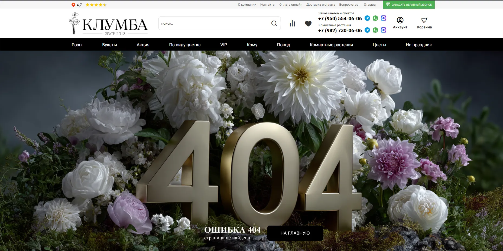Open the Доставка и оплата link

tap(321, 5)
